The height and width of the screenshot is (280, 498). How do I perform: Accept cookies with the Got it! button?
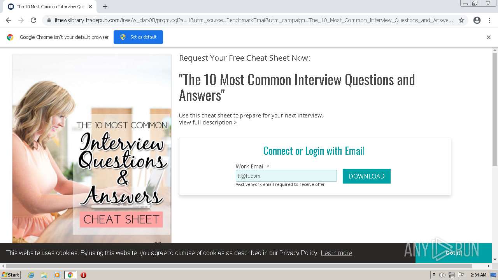point(453,253)
